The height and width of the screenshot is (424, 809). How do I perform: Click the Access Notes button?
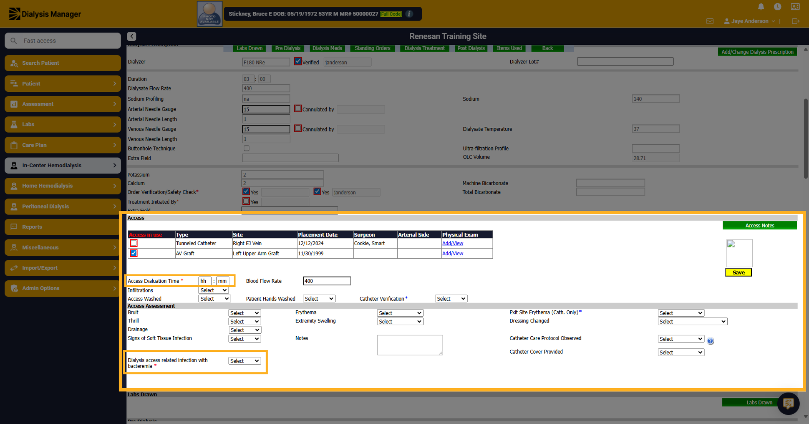(760, 225)
